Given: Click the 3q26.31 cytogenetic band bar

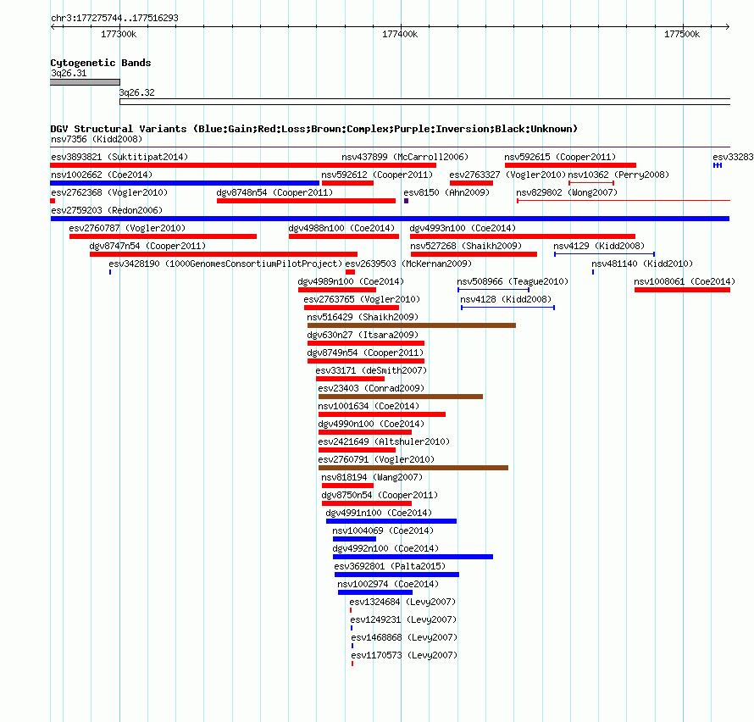Looking at the screenshot, I should click(85, 82).
